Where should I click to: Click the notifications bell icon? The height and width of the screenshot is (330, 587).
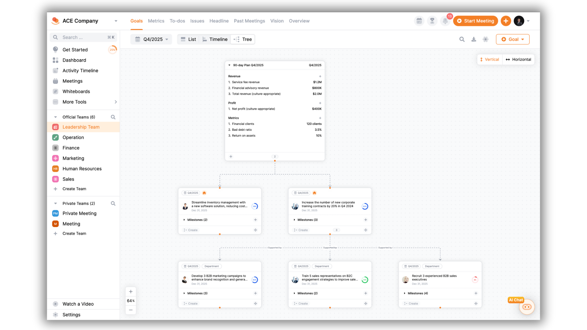(x=445, y=21)
